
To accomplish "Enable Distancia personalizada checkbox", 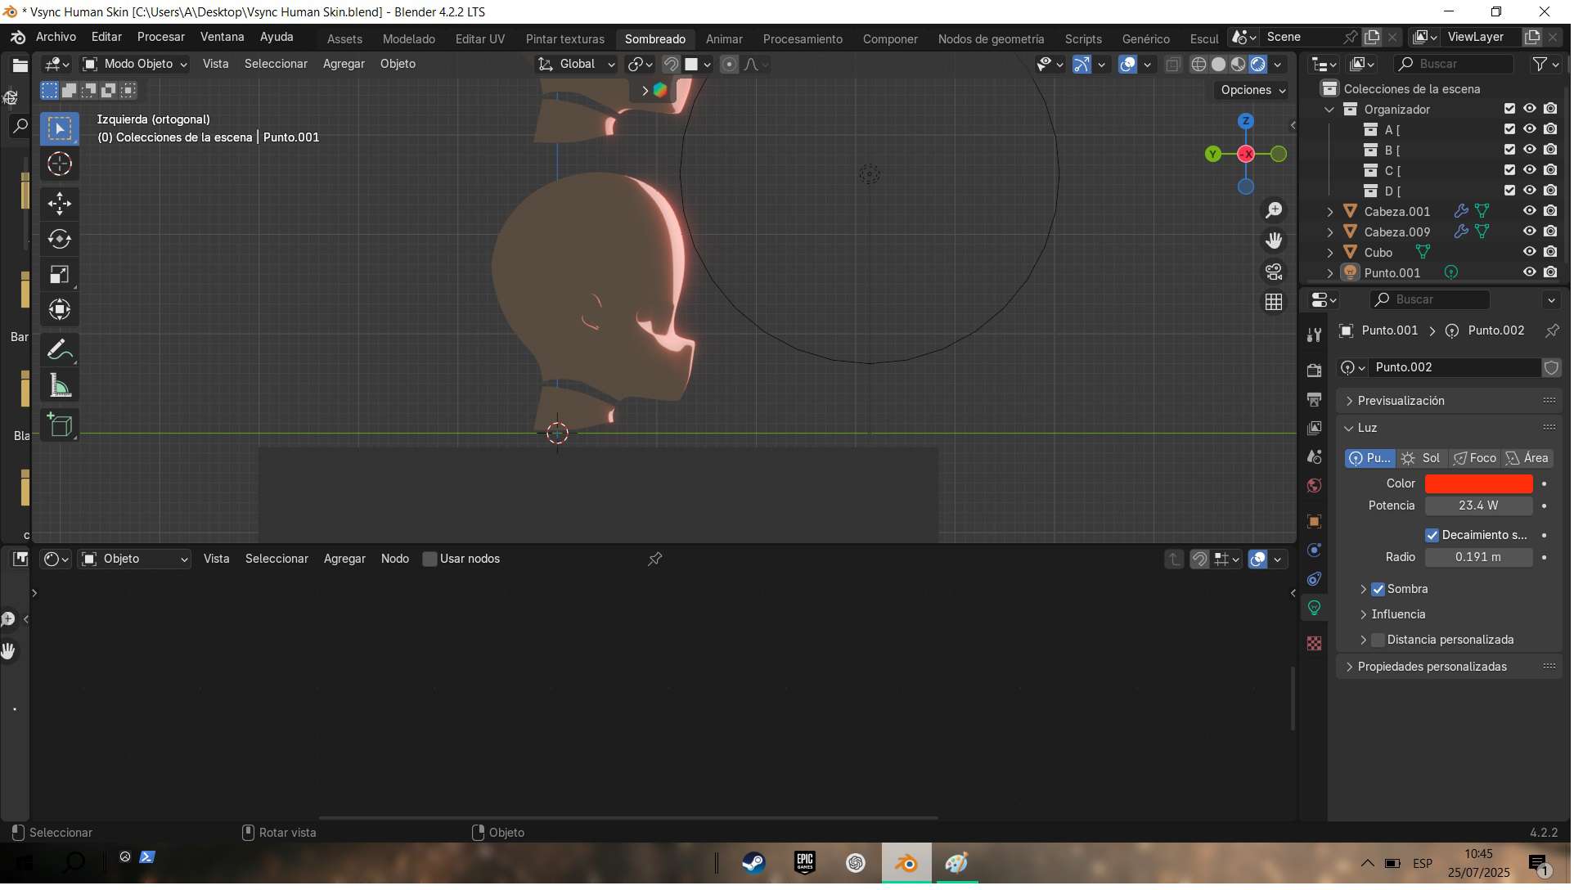I will tap(1380, 641).
